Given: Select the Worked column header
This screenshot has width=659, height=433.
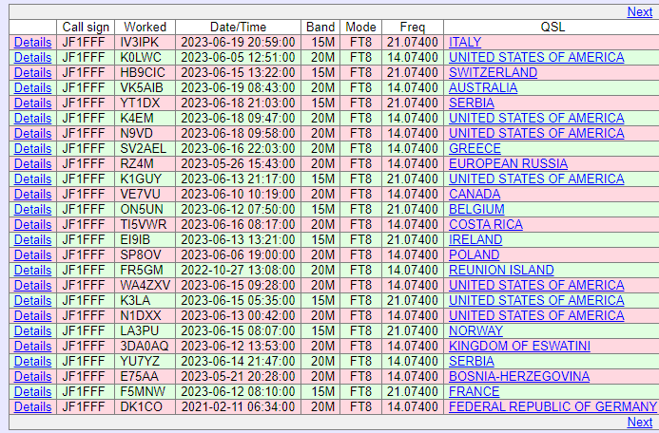Looking at the screenshot, I should point(145,28).
